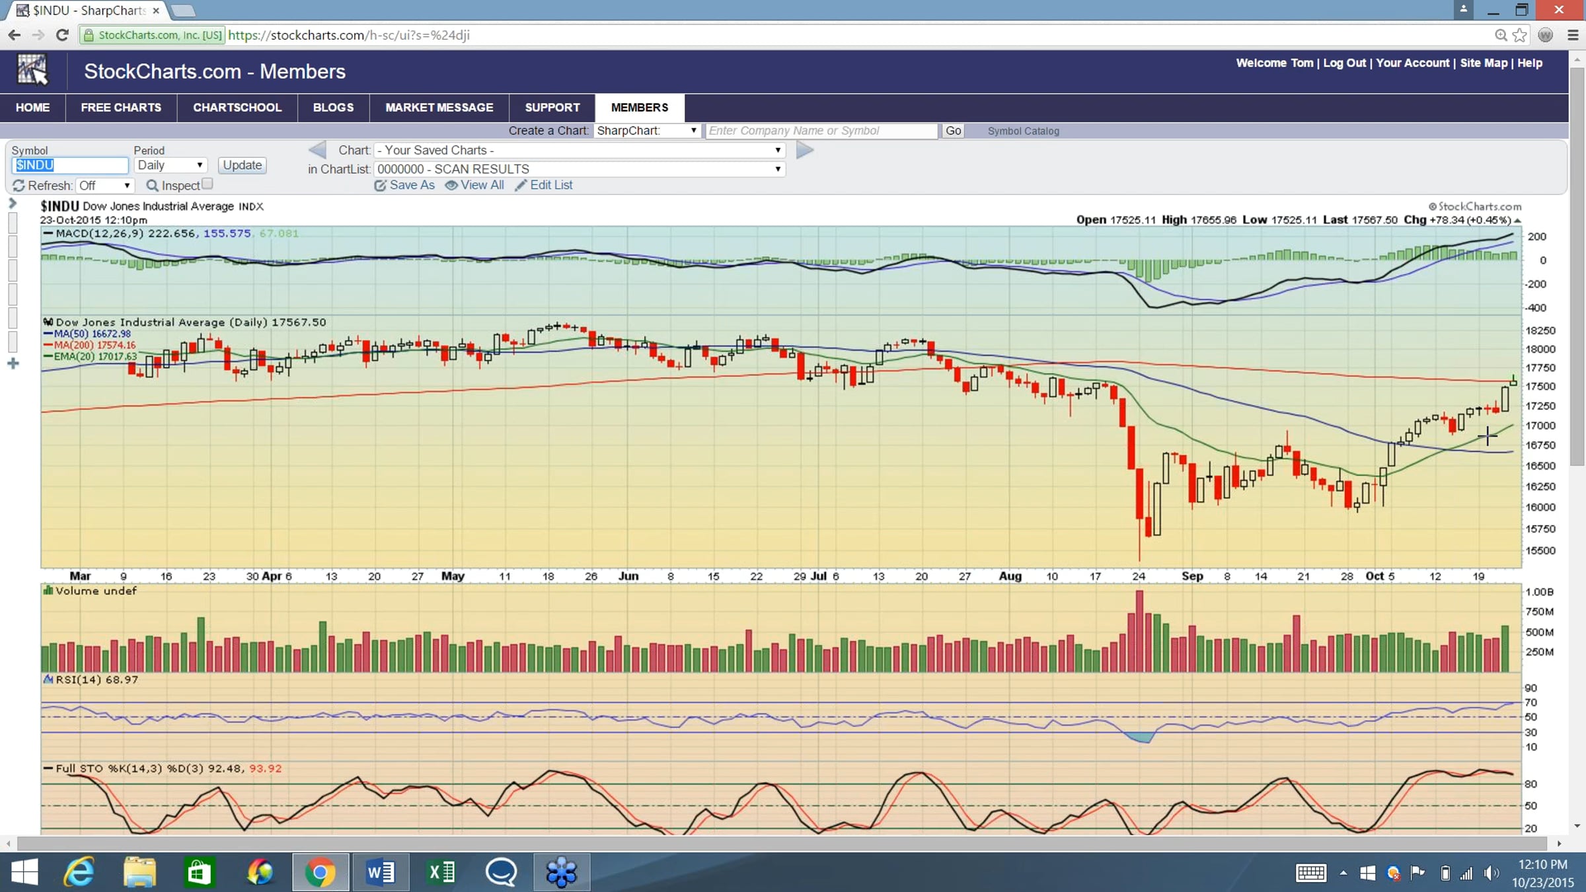
Task: Expand the left panel arrow above chart
Action: click(12, 204)
